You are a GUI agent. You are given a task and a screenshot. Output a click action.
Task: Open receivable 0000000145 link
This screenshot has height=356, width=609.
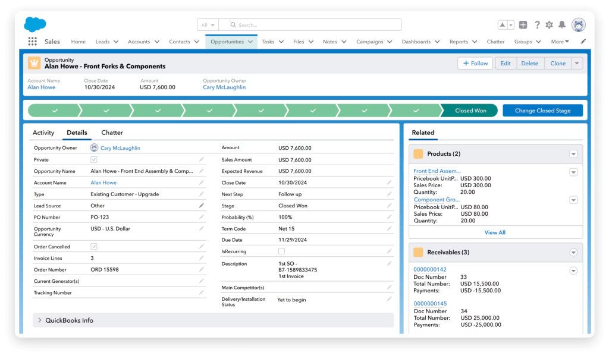(430, 304)
